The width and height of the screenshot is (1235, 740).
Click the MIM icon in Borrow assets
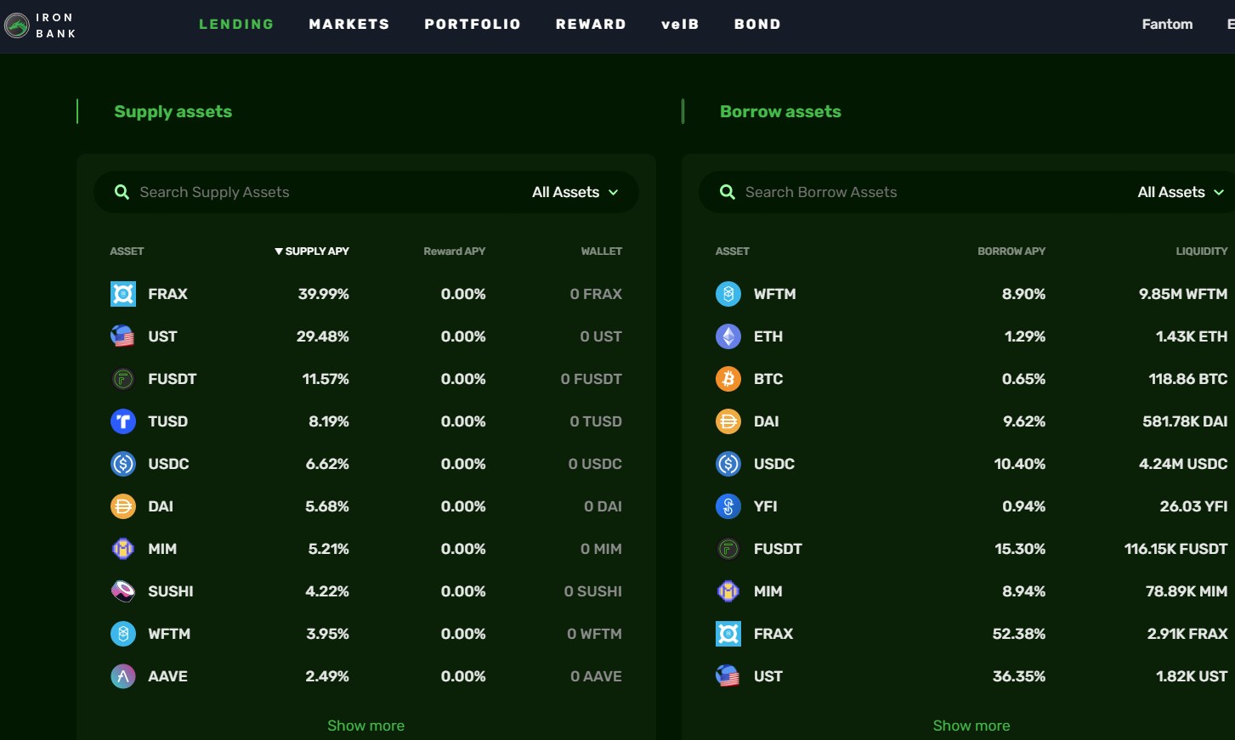pos(728,591)
